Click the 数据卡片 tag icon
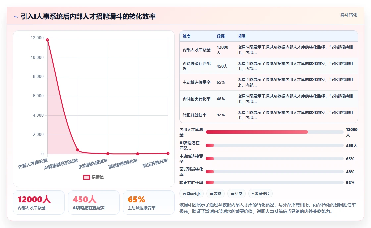The height and width of the screenshot is (228, 371). [x=253, y=194]
